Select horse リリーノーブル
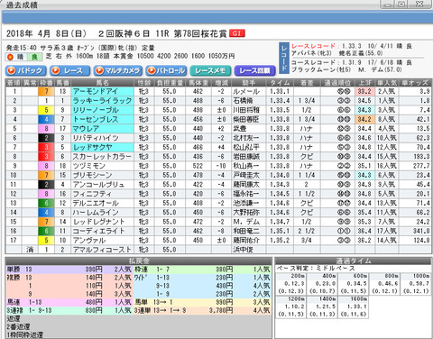This screenshot has width=433, height=339. (102, 110)
